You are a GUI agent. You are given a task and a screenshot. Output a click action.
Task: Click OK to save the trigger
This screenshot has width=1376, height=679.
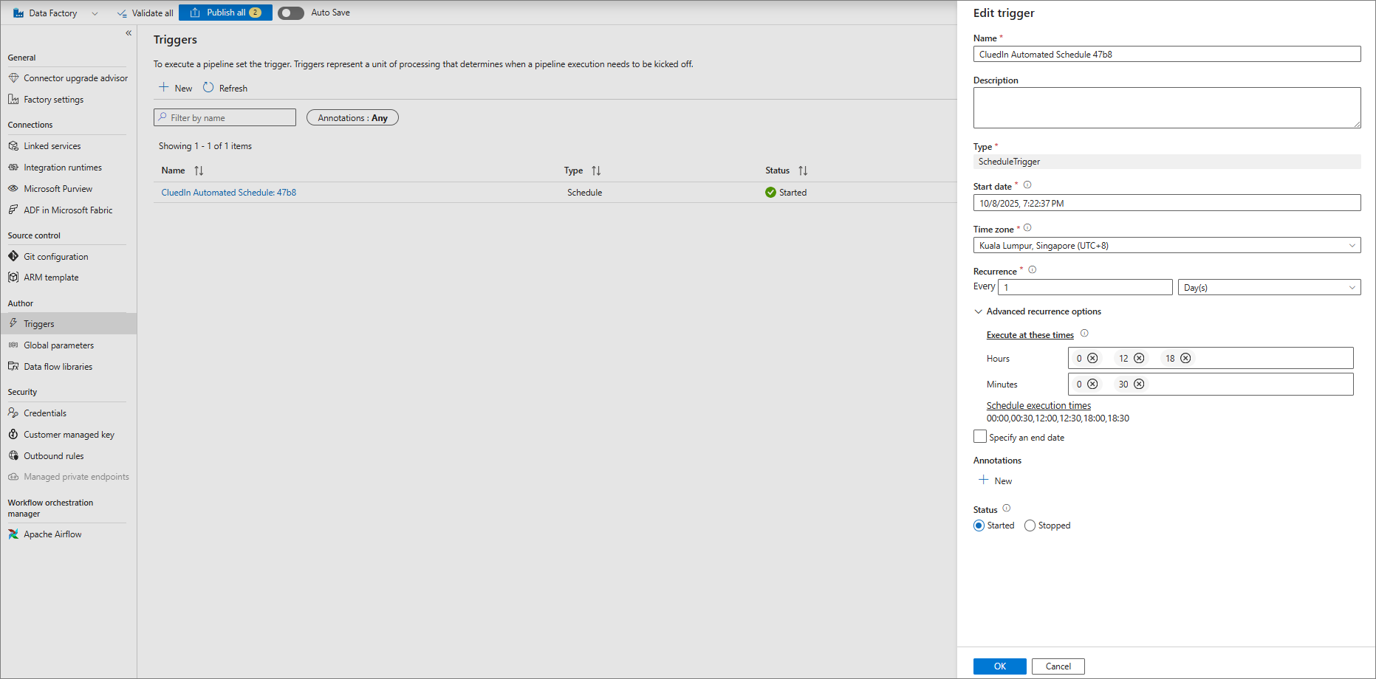coord(999,666)
